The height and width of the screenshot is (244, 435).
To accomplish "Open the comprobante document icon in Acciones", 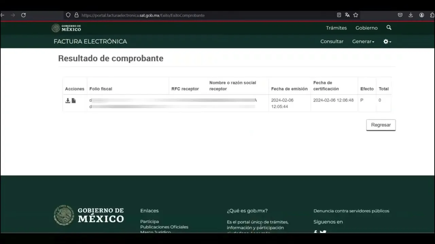I will pos(74,101).
